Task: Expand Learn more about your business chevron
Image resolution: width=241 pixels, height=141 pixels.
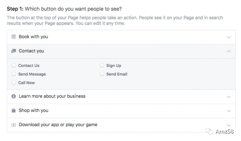Action: tap(229, 97)
